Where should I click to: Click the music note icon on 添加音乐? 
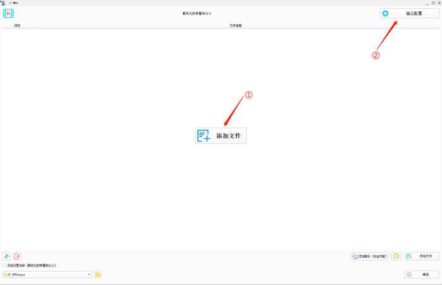[x=355, y=256]
